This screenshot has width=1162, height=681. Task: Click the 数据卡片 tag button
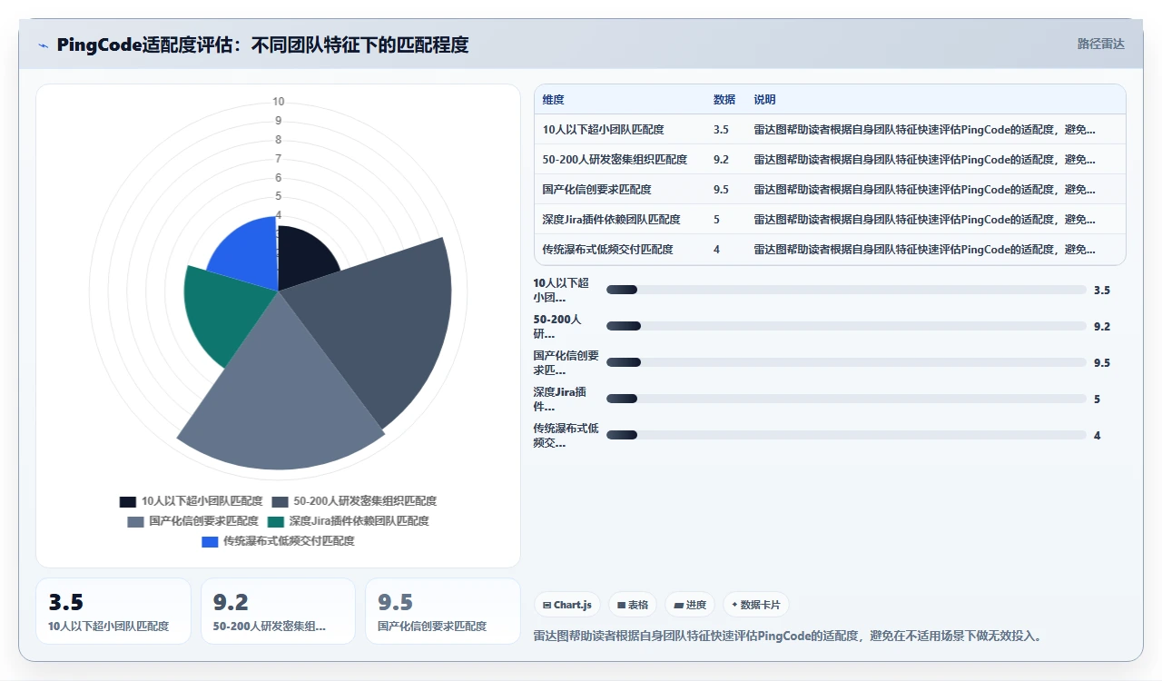point(756,605)
